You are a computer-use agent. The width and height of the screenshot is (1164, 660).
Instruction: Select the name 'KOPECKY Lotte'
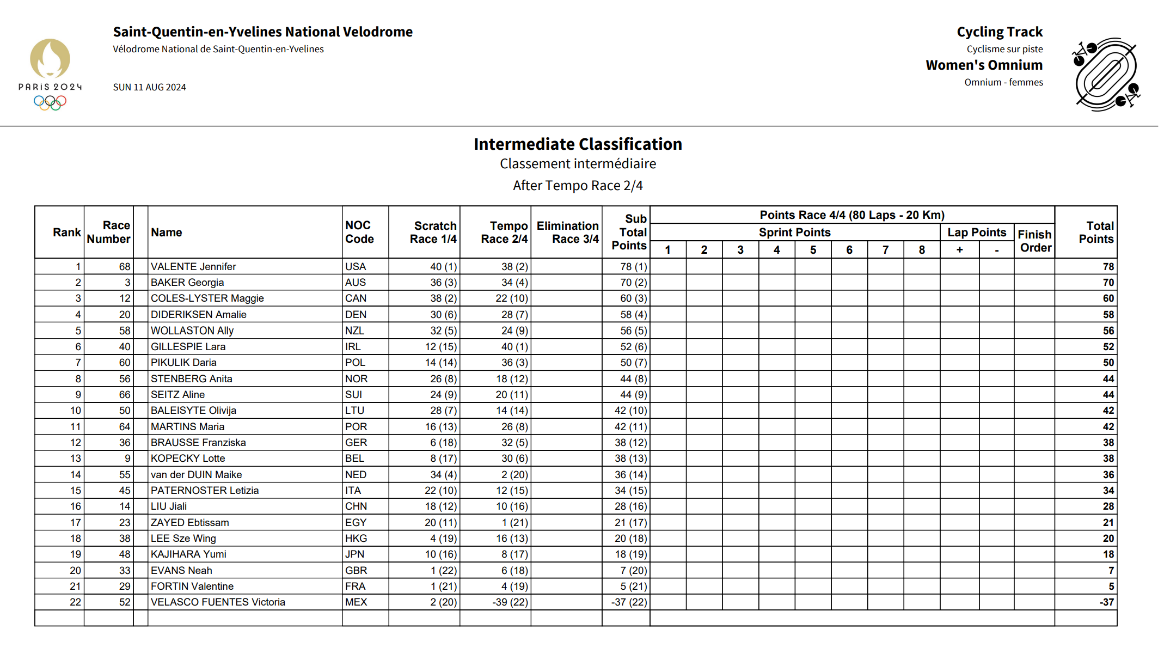point(188,459)
